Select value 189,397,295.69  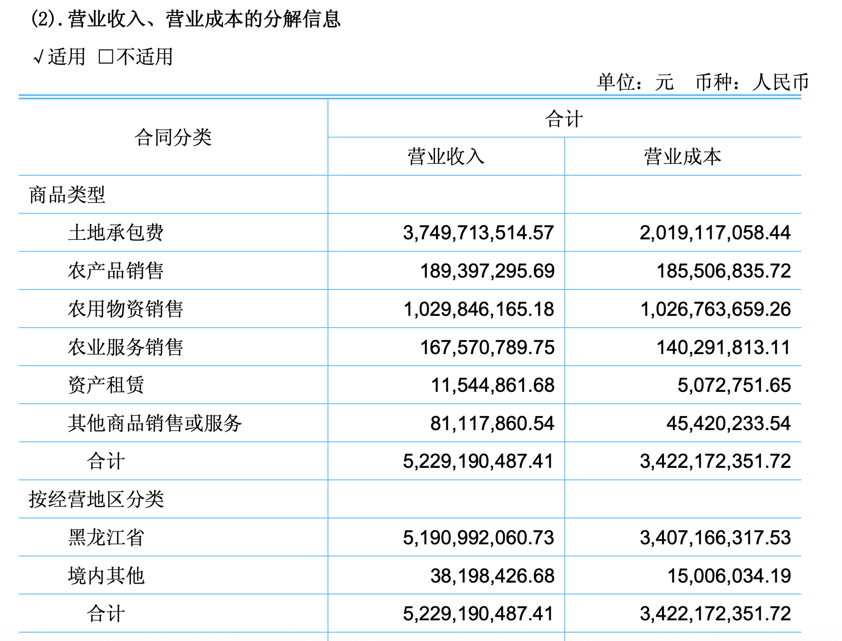click(487, 271)
